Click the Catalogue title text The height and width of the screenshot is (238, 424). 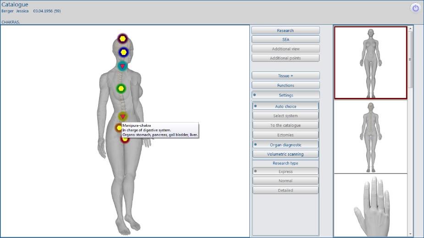(x=15, y=5)
